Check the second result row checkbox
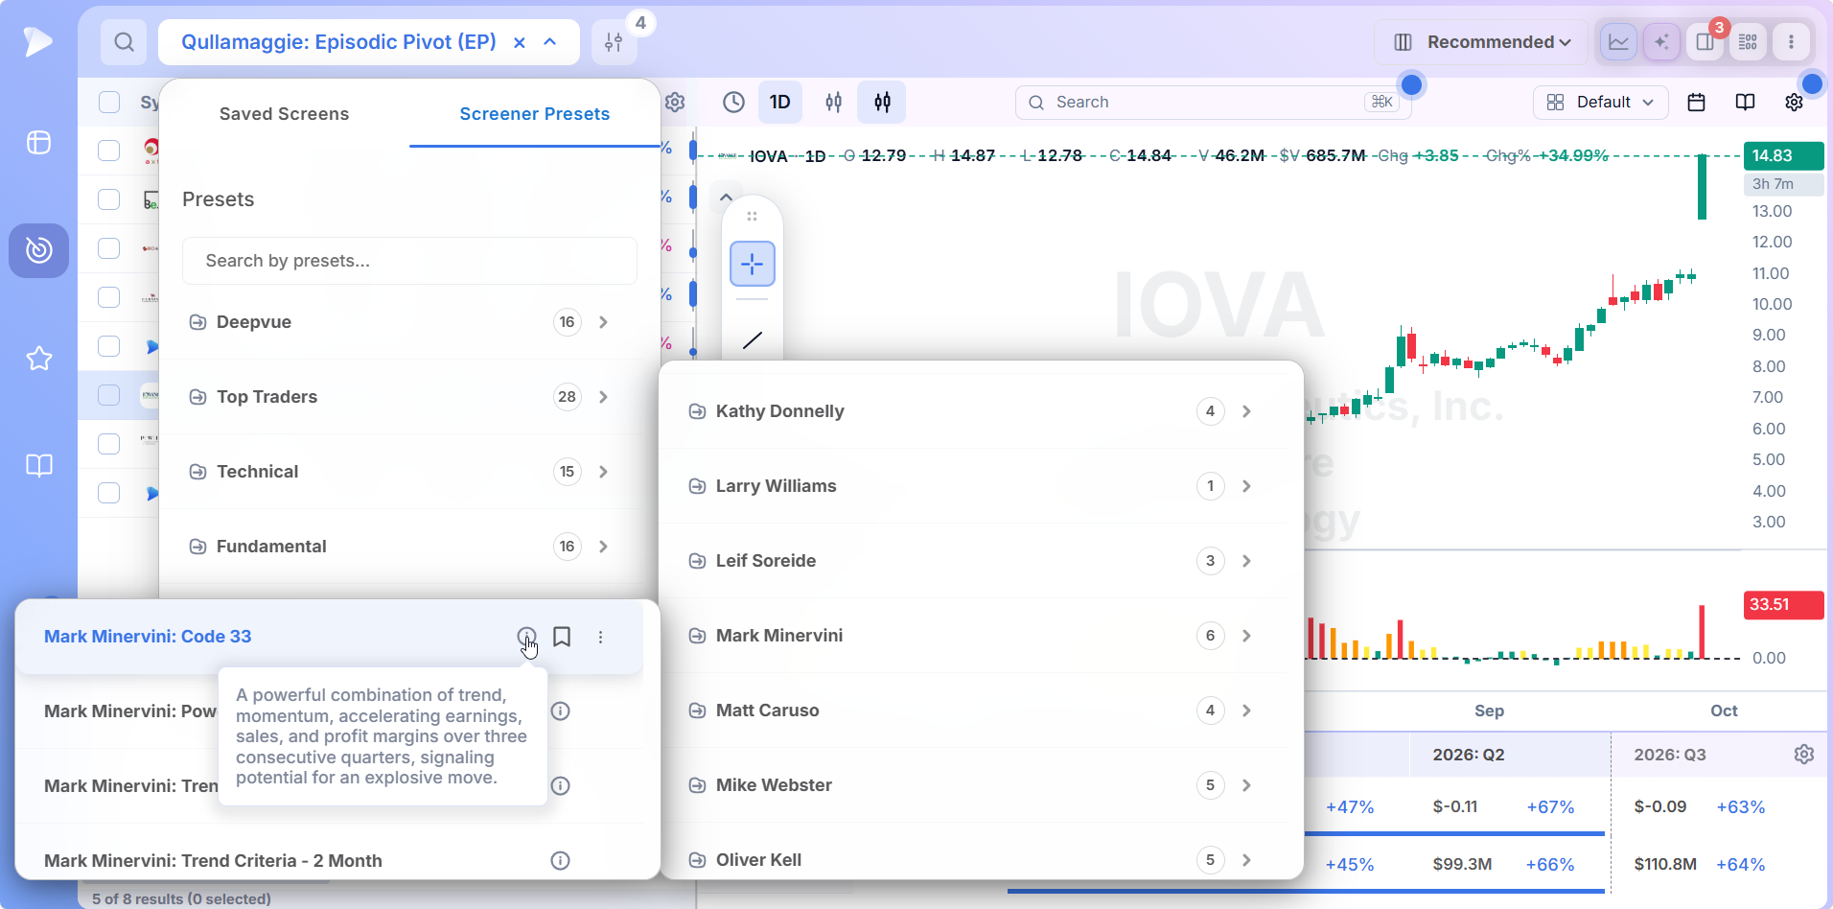 click(109, 199)
